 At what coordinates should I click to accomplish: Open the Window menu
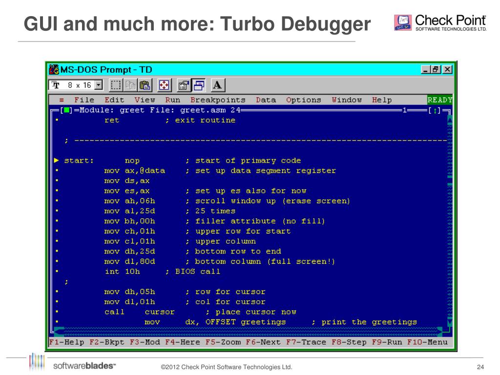[347, 100]
